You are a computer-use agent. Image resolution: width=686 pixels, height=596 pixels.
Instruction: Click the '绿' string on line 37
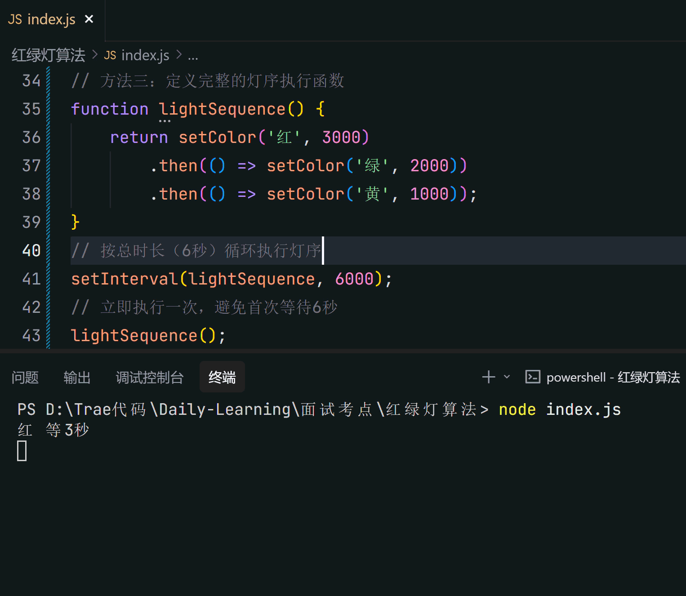click(372, 166)
